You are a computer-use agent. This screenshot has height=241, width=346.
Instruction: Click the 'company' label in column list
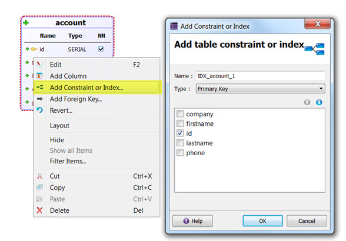tap(199, 114)
